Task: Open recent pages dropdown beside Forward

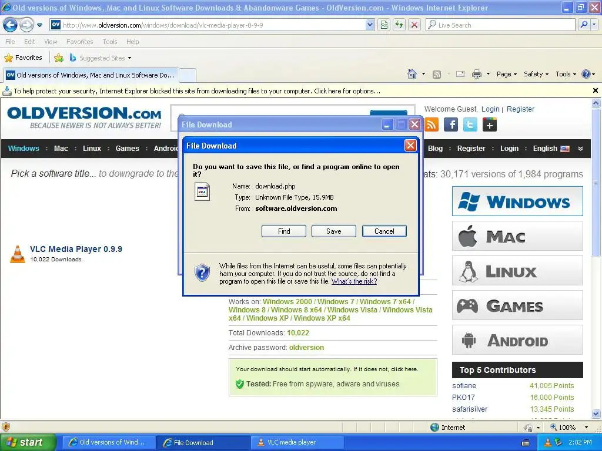Action: click(x=39, y=25)
